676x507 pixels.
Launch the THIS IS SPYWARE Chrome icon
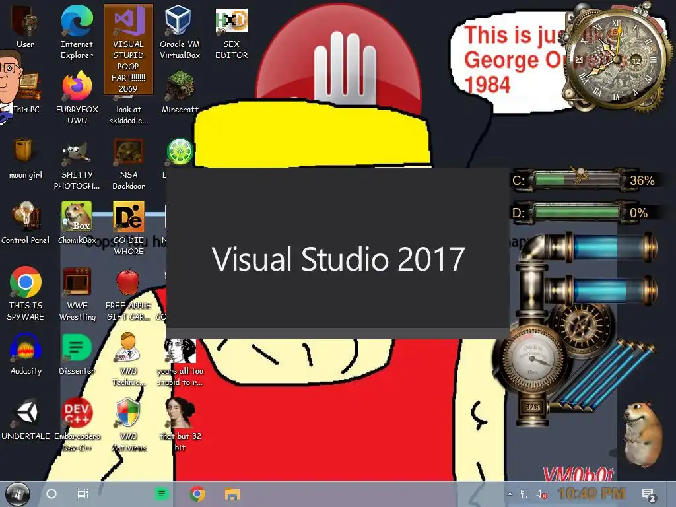26,294
